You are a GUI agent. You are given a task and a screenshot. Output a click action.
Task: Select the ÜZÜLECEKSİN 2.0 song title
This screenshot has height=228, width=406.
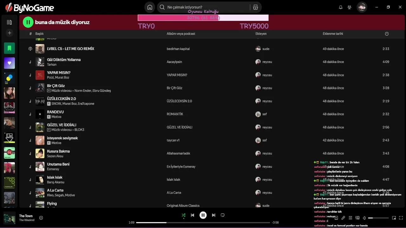pyautogui.click(x=62, y=99)
